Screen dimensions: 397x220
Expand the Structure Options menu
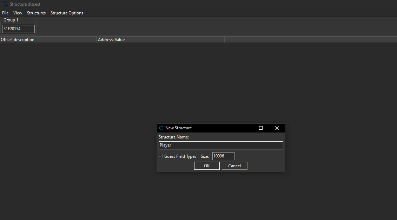click(67, 13)
